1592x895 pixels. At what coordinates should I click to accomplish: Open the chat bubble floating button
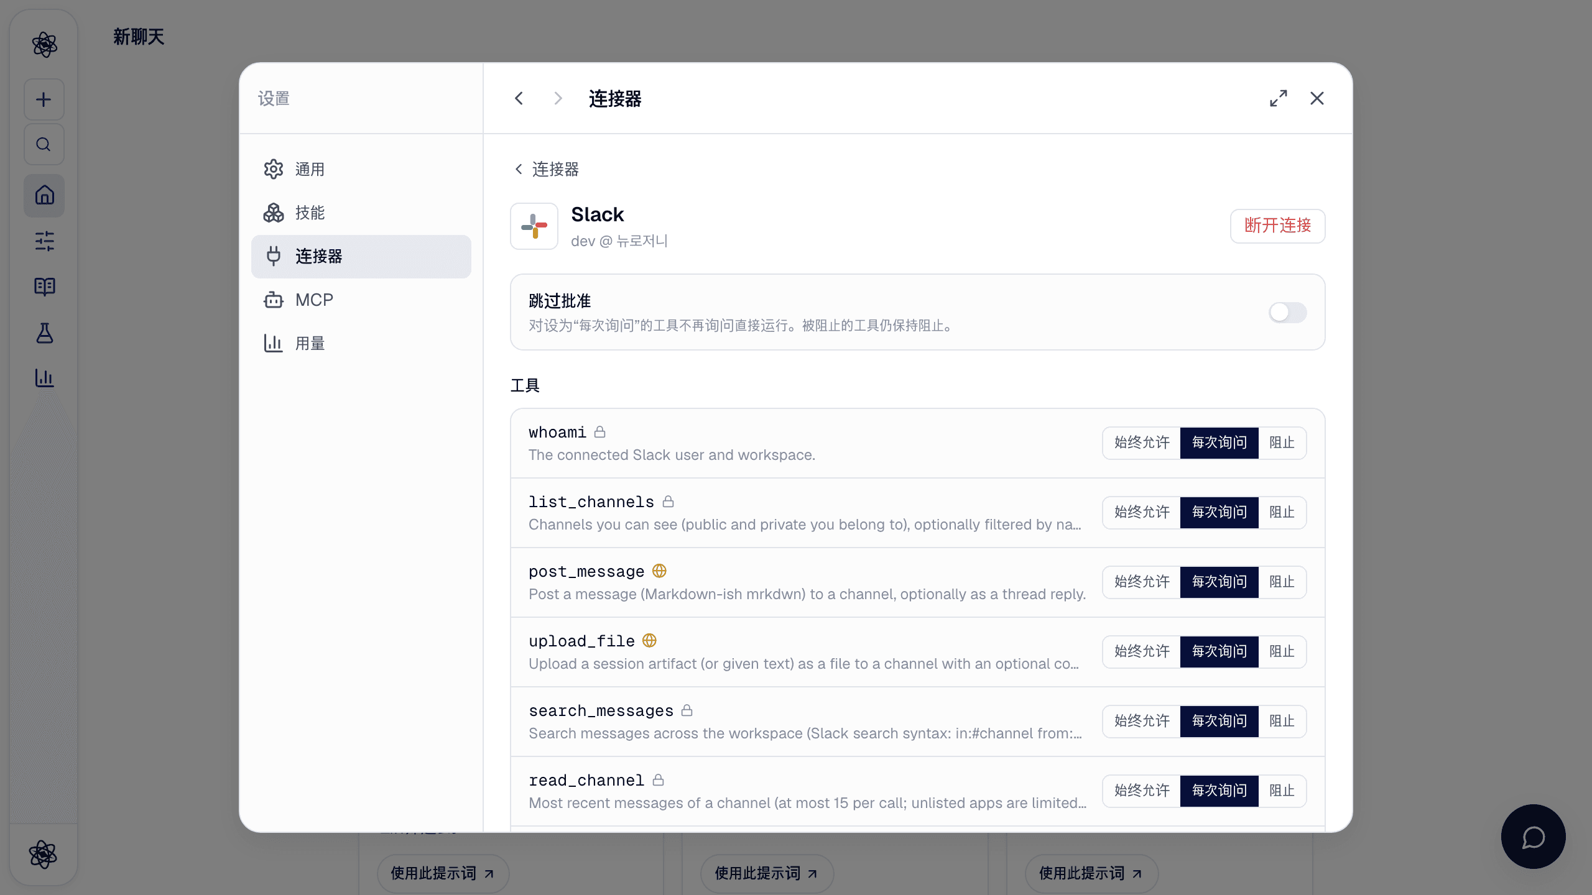(x=1533, y=837)
